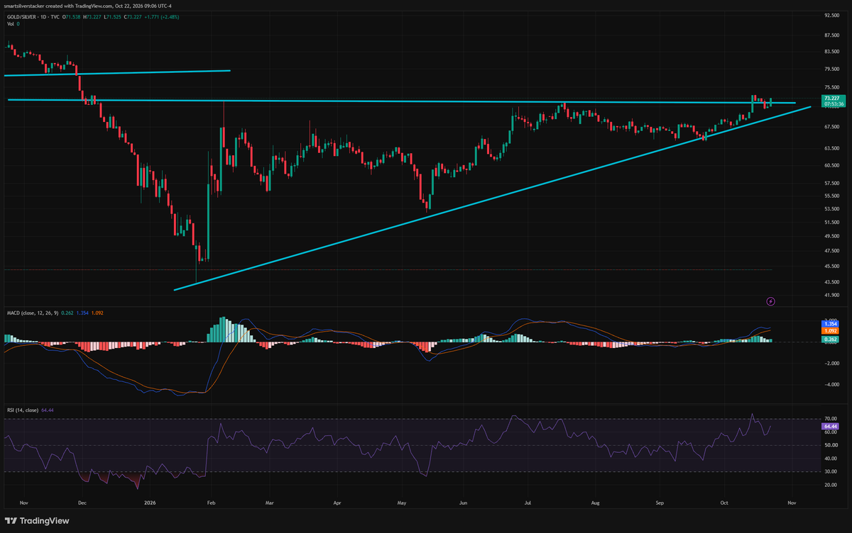Select the RSI (14, close) legend
Screen dimensions: 852x533
[x=21, y=410]
